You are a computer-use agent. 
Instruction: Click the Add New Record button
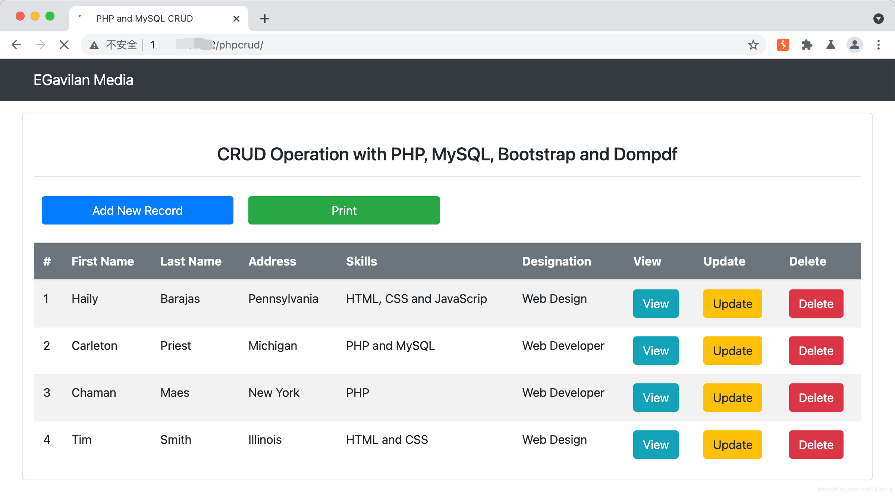click(137, 210)
